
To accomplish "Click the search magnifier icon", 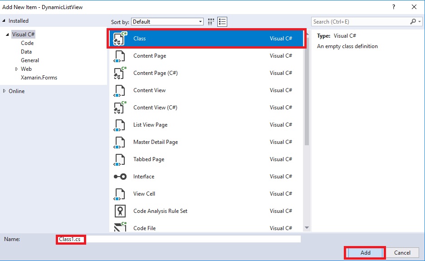I will coord(413,21).
